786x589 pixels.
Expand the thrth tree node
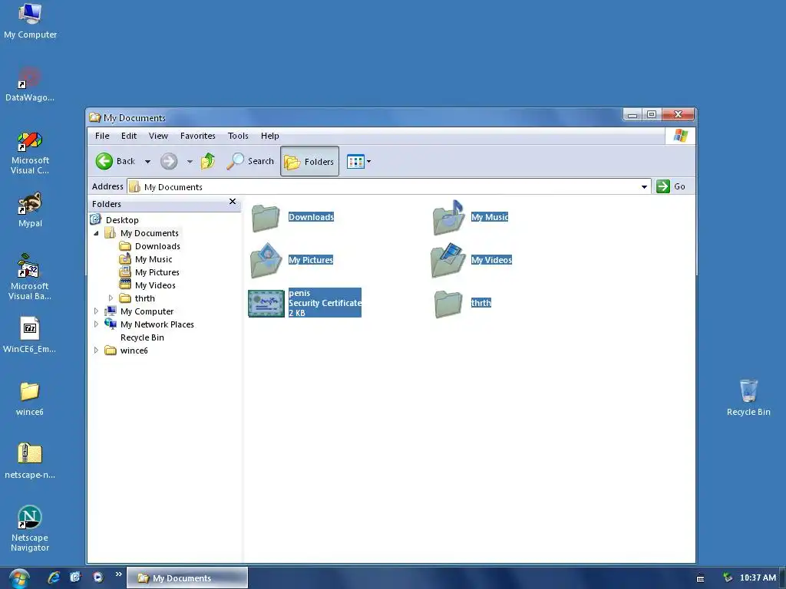[111, 298]
